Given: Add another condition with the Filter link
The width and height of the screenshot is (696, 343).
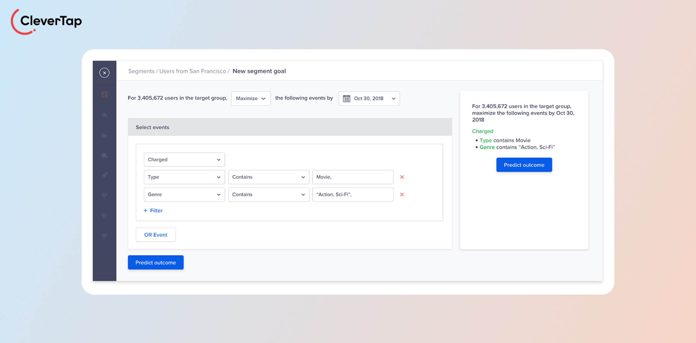Looking at the screenshot, I should point(153,210).
